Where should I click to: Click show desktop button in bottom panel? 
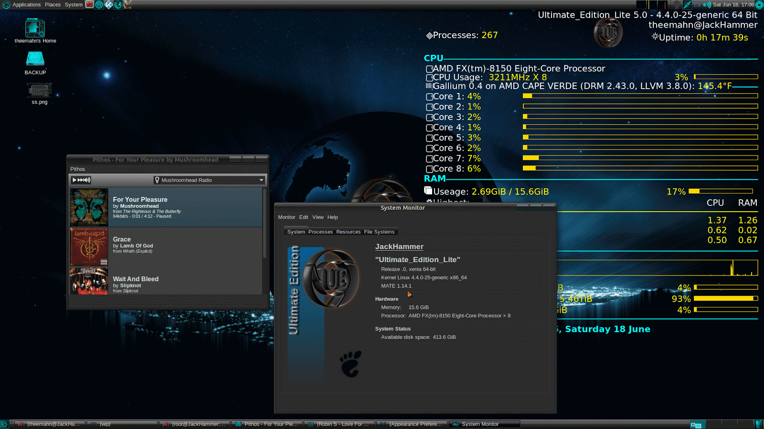click(x=4, y=424)
